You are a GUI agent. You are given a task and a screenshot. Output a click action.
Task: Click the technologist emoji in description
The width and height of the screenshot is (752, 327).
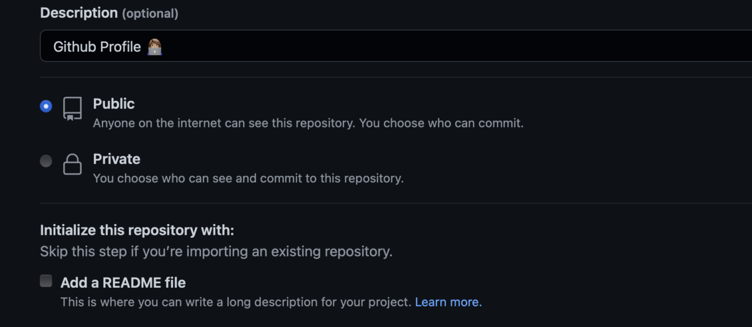click(x=154, y=47)
